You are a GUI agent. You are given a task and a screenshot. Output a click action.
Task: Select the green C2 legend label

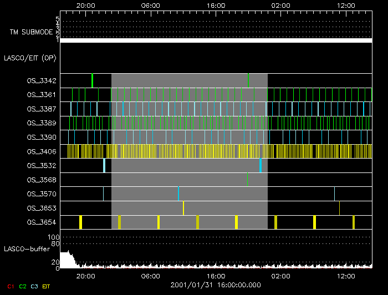(x=23, y=286)
